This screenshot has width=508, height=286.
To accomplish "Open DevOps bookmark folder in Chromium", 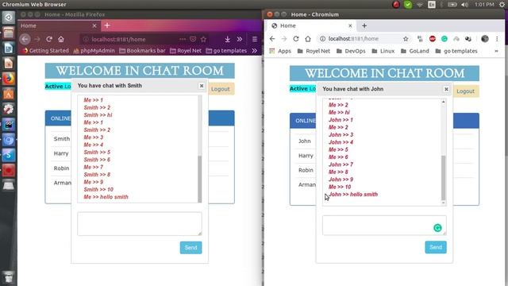I will [x=351, y=51].
